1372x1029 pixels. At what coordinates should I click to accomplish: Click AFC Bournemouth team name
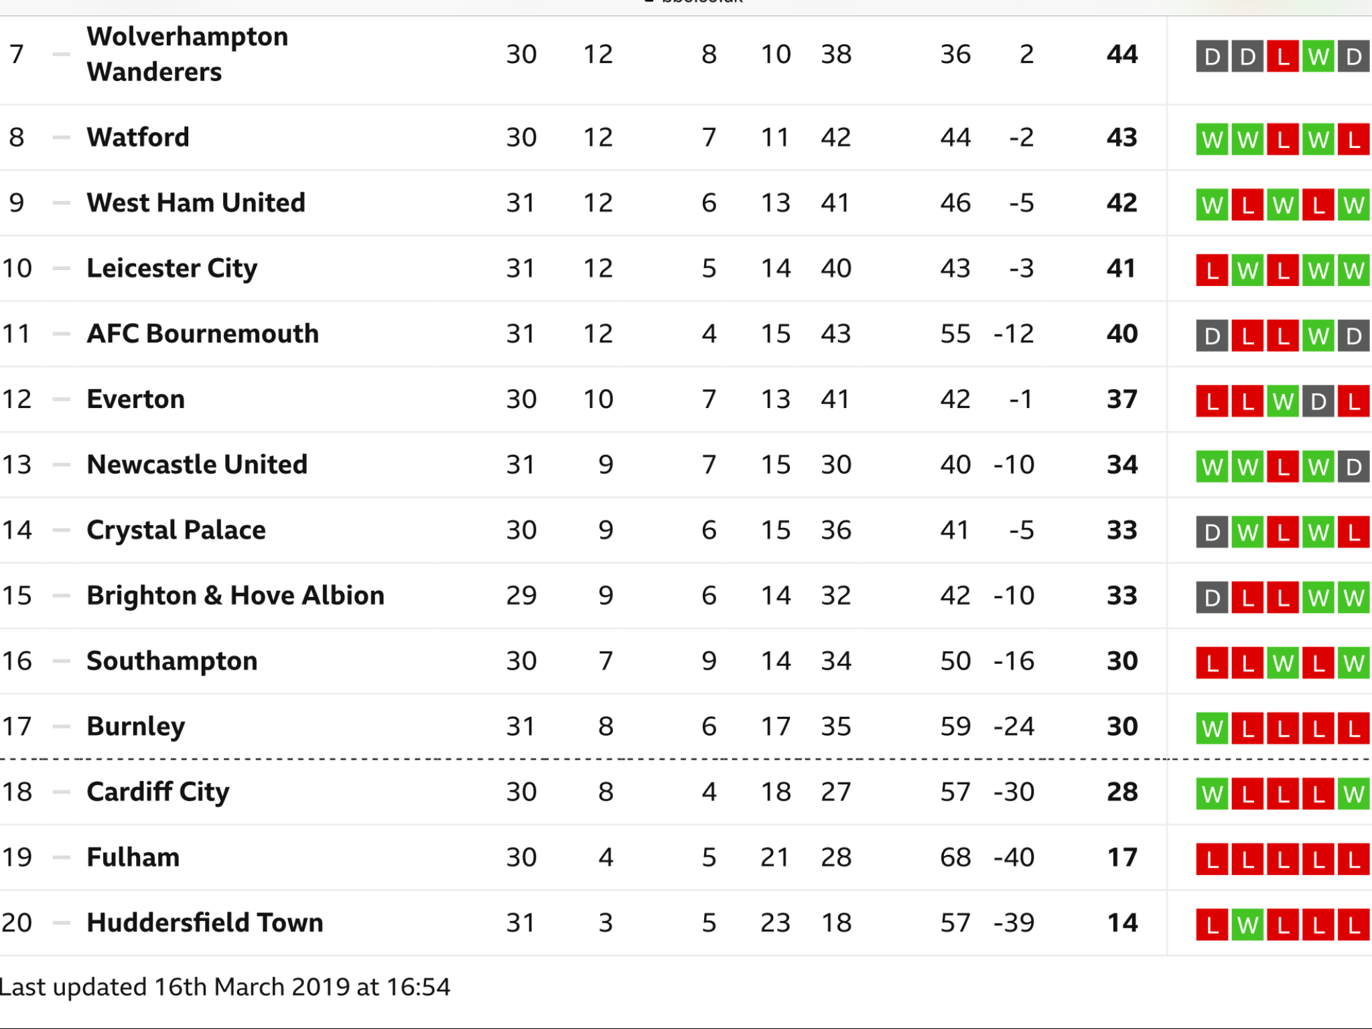pos(202,334)
